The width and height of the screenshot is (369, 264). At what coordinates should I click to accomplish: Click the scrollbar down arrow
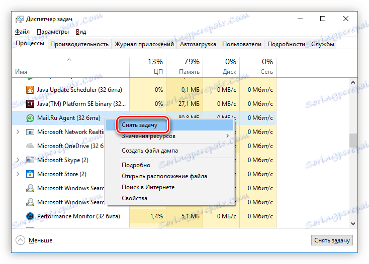coord(353,224)
